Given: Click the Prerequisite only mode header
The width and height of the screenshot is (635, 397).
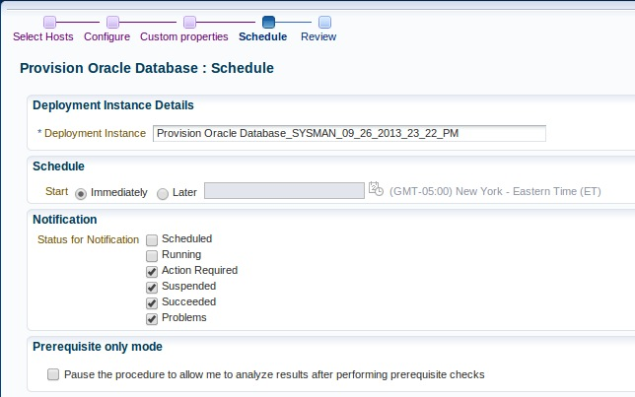Looking at the screenshot, I should coord(98,347).
